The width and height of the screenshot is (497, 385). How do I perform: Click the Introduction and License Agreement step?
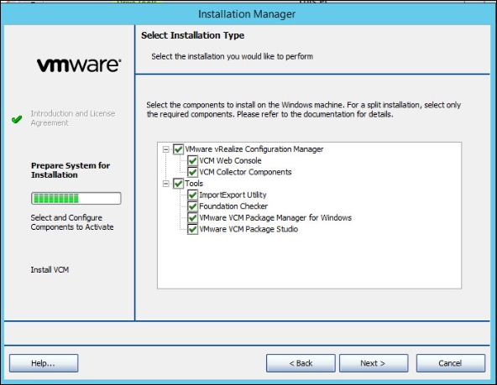point(73,118)
